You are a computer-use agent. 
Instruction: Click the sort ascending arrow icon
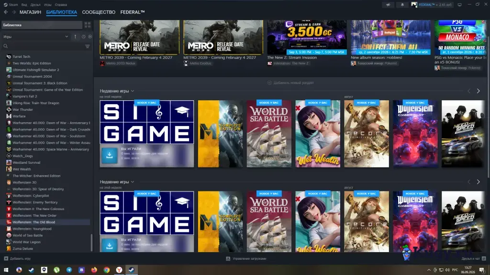pos(75,37)
